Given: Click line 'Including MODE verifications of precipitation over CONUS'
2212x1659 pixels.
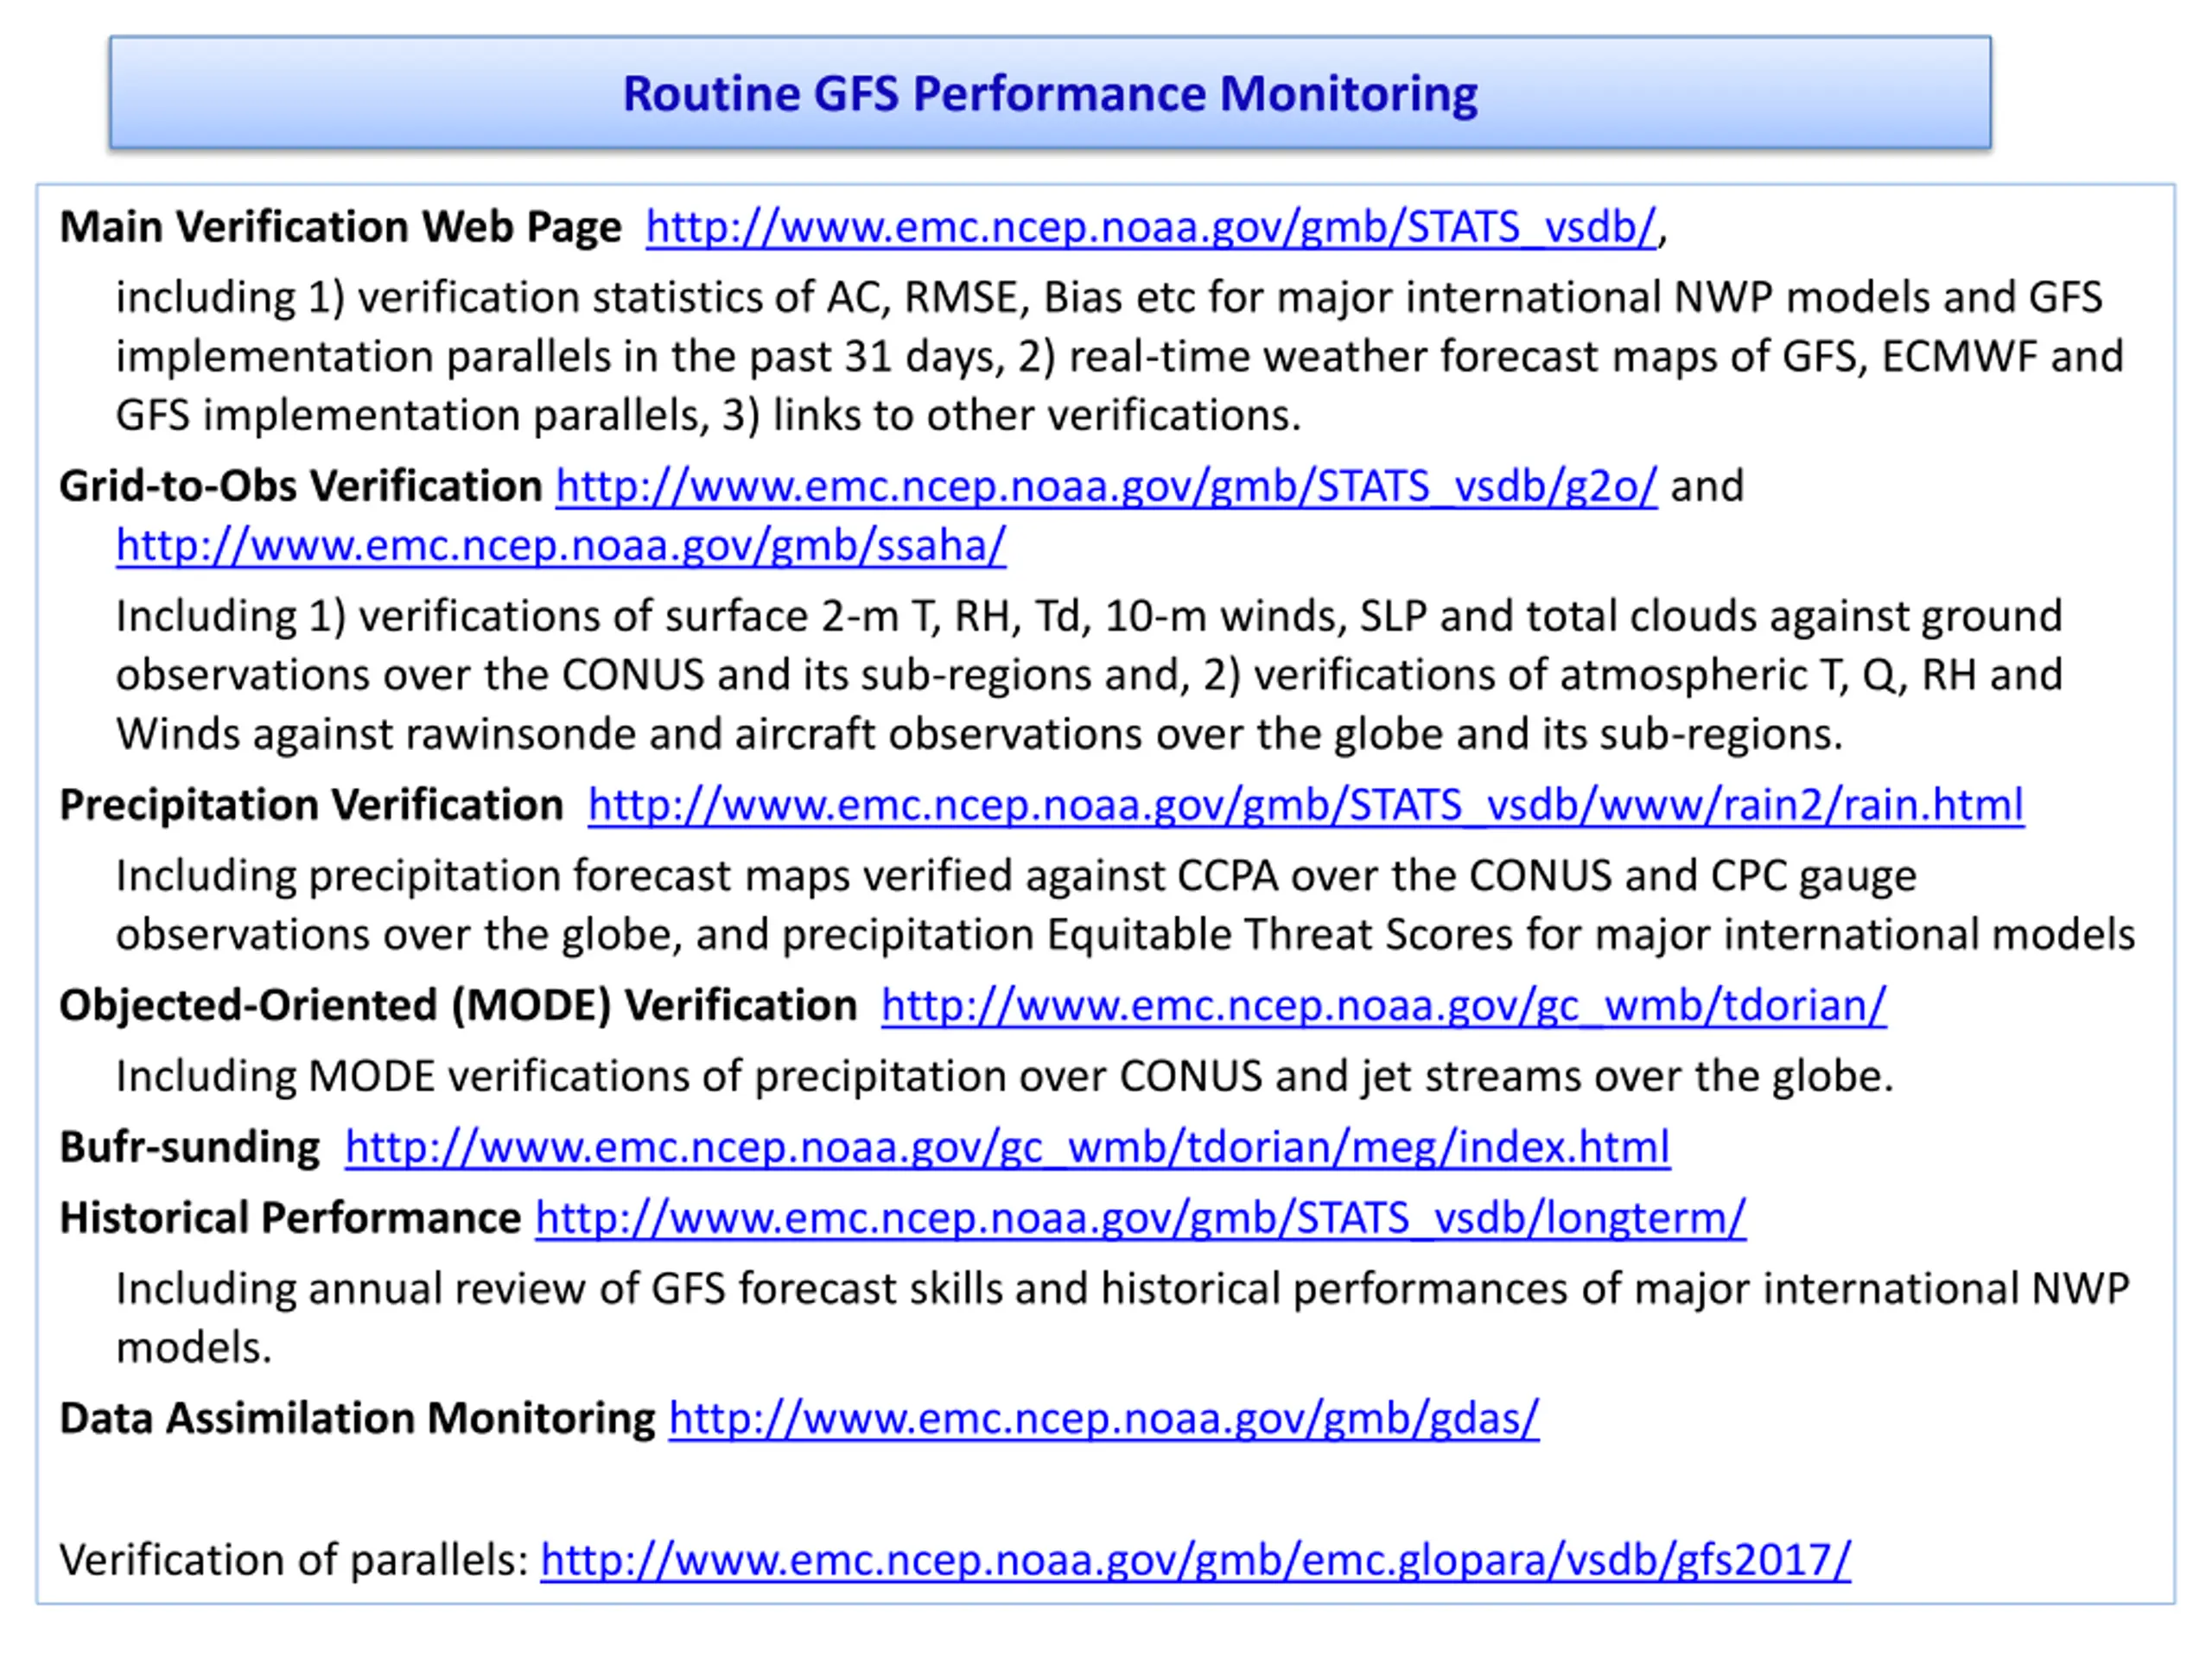Looking at the screenshot, I should [1005, 1076].
